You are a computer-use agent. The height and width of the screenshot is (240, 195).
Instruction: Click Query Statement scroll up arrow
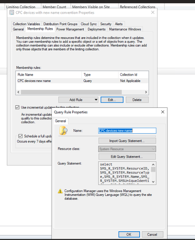coord(153,164)
